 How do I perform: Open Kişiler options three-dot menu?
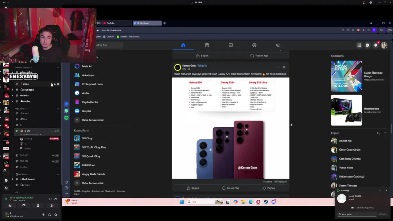386,133
